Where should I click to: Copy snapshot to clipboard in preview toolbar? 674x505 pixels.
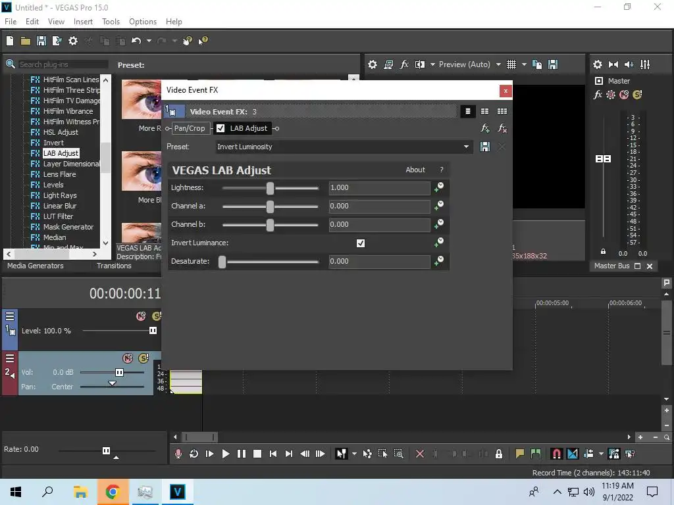tap(537, 64)
